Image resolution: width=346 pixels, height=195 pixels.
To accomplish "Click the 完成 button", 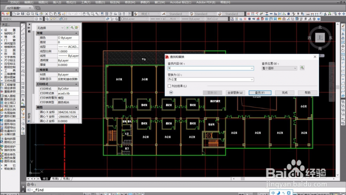I will pos(284,93).
